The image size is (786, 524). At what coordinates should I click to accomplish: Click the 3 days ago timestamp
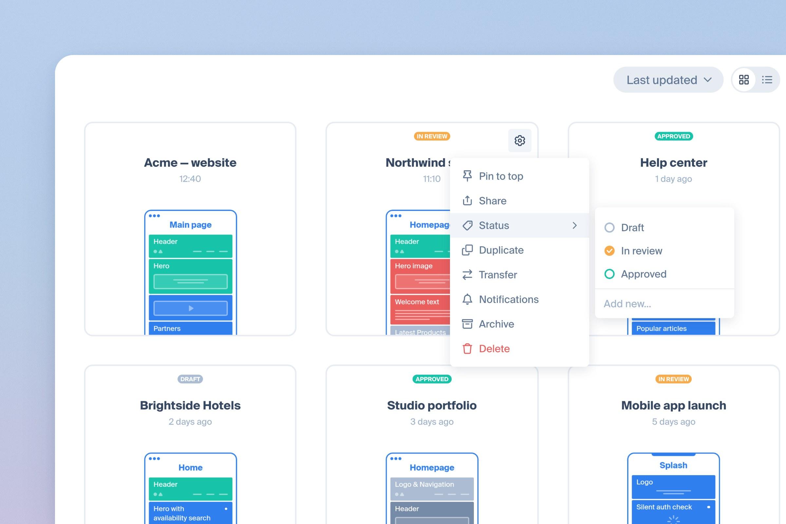[x=432, y=422]
